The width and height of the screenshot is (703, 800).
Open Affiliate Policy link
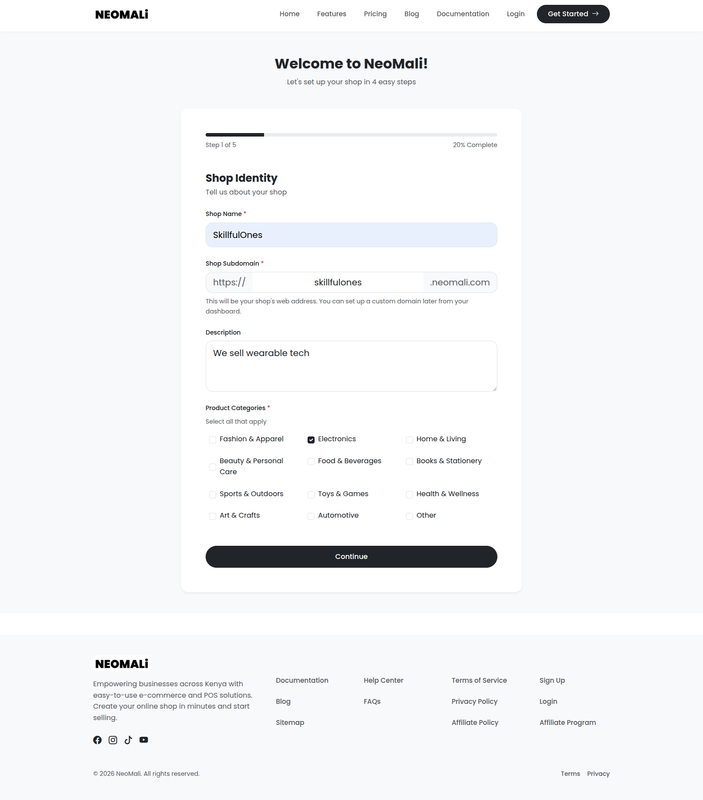pos(475,722)
